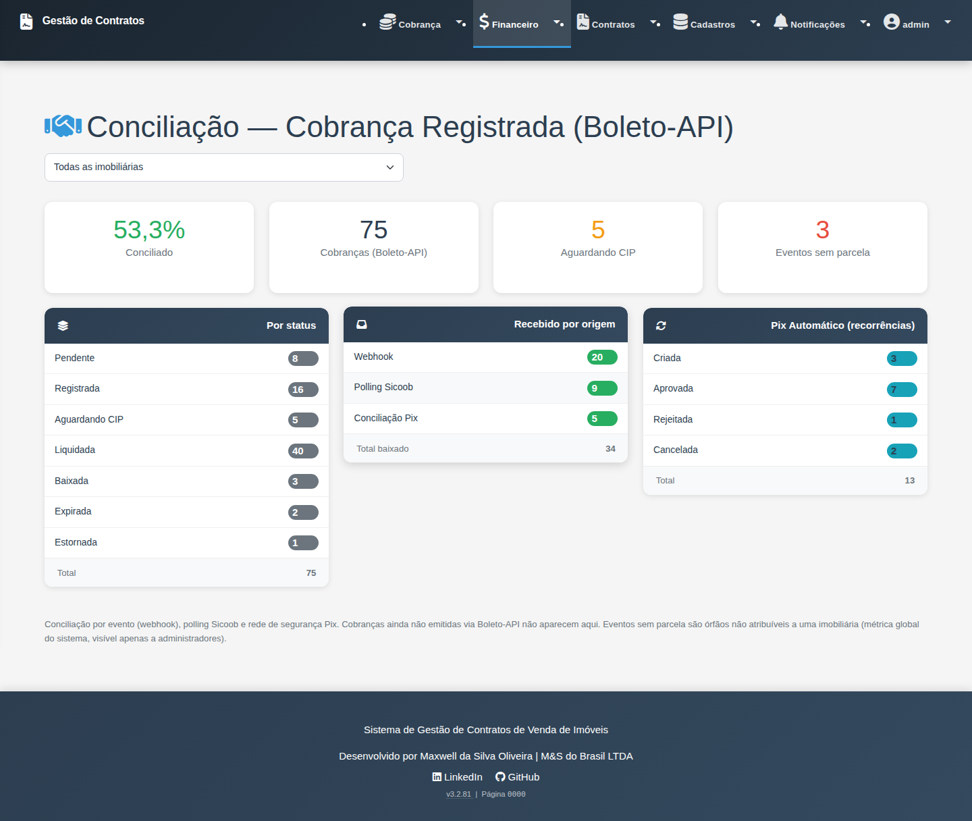
Task: Click the contract file icon by Contratos
Action: [583, 22]
